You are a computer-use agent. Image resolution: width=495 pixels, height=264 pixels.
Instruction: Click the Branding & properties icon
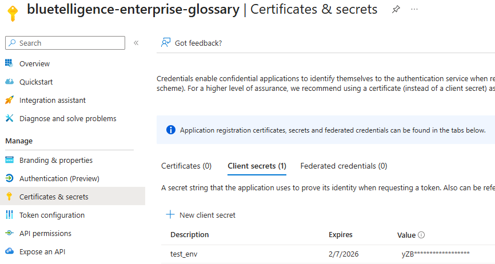[9, 159]
